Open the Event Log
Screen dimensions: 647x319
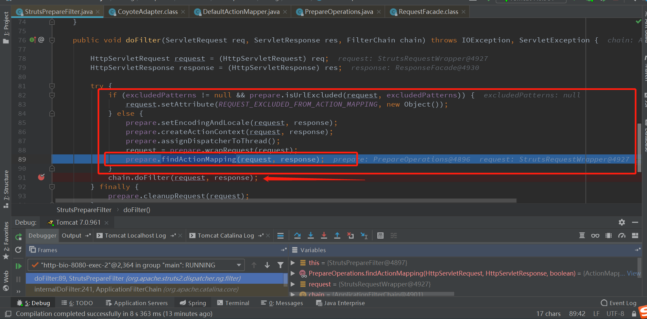click(x=618, y=303)
